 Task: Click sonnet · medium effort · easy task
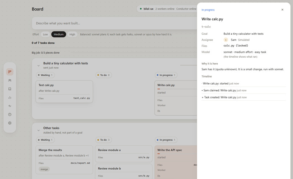click(245, 52)
